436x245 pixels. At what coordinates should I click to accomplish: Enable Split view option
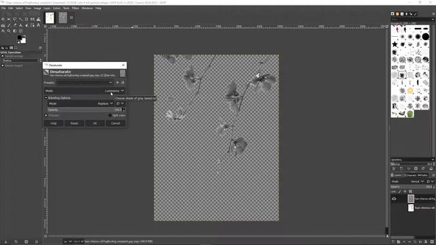pos(110,115)
